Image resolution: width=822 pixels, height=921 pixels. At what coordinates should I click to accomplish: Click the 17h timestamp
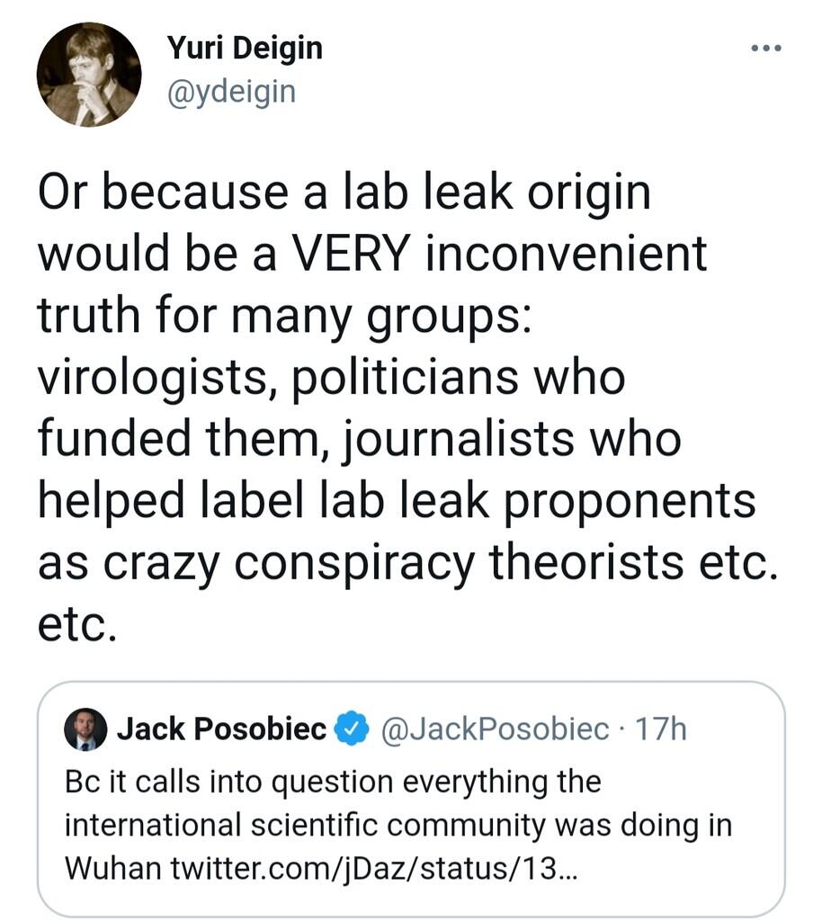tap(660, 729)
